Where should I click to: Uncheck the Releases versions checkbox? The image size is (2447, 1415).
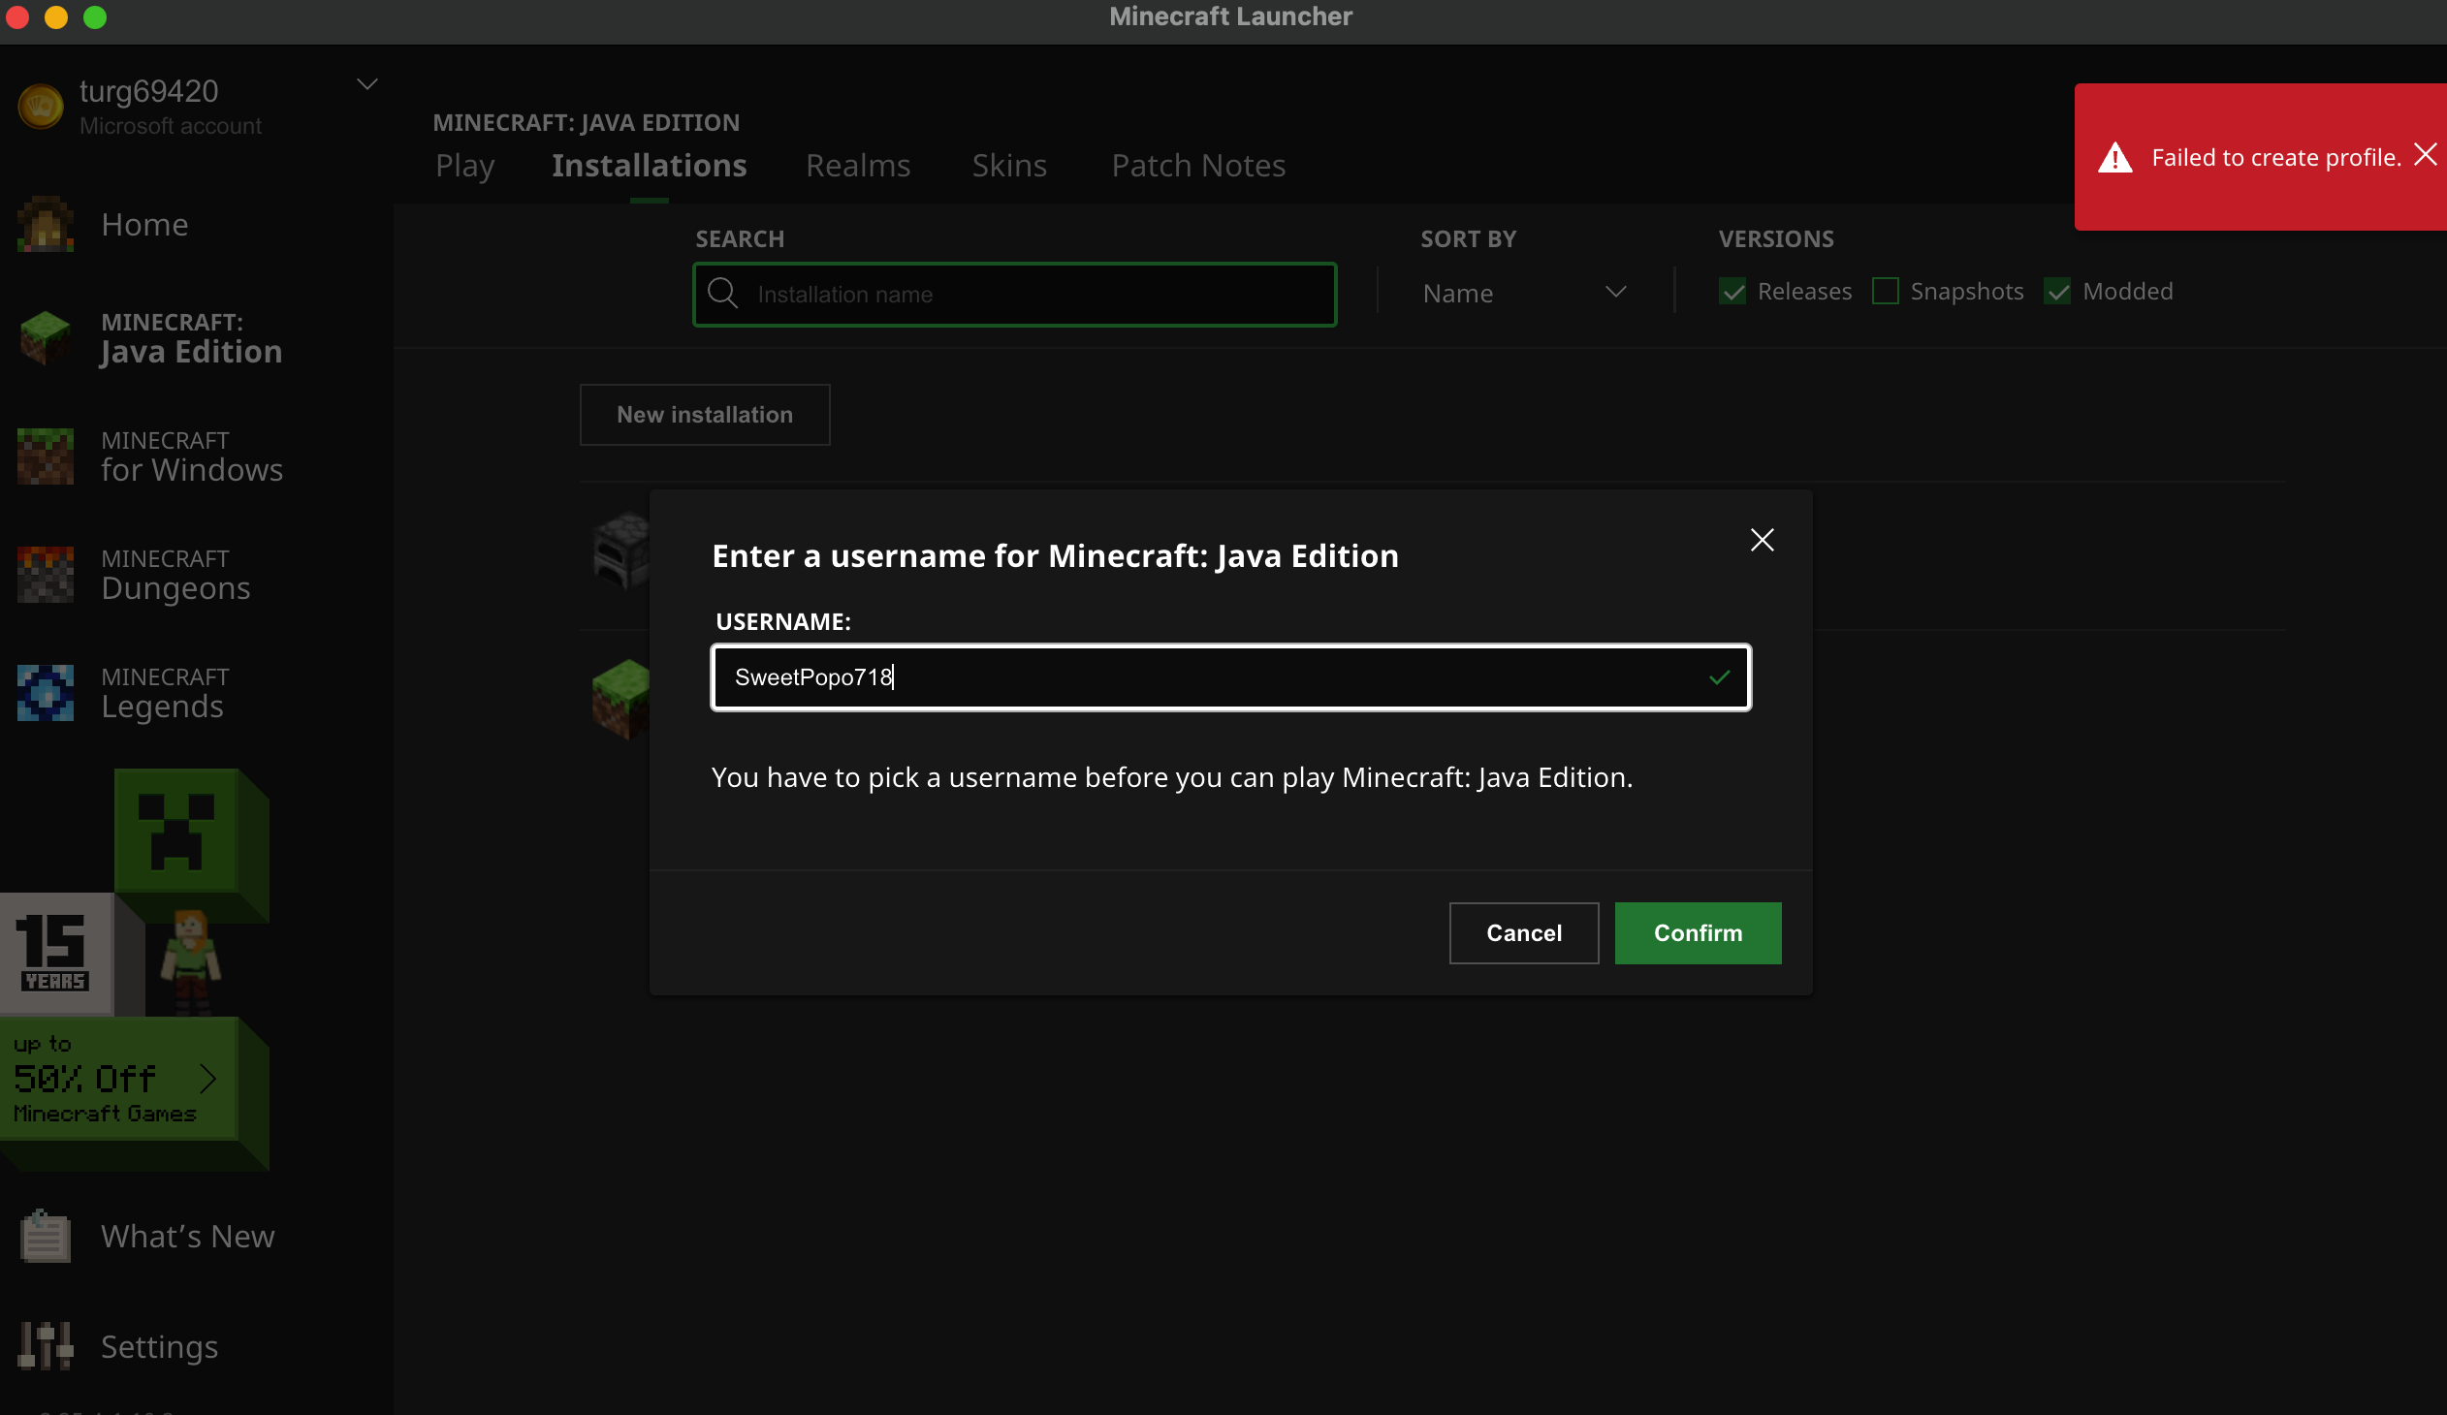[x=1732, y=291]
